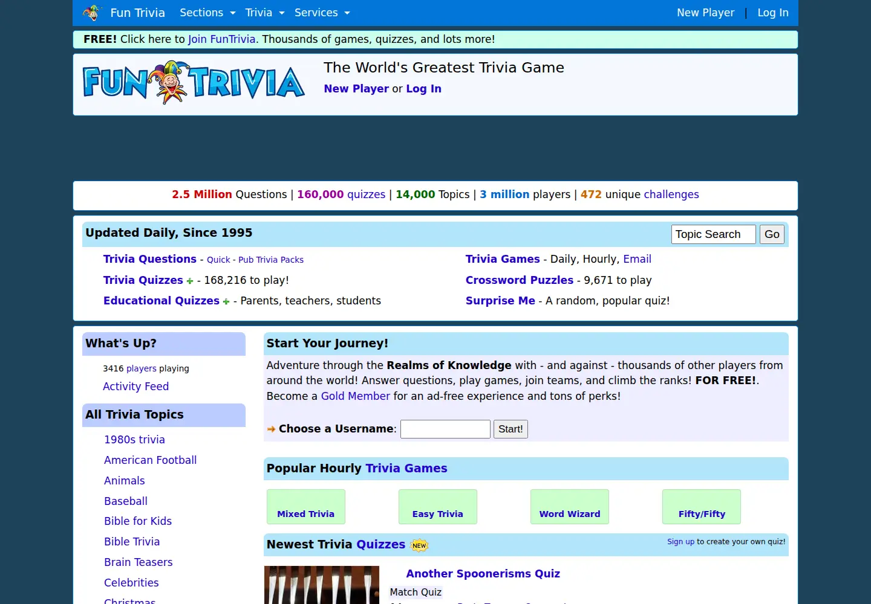Click green plus beside Educational Quizzes
Screen dimensions: 871x604
226,301
